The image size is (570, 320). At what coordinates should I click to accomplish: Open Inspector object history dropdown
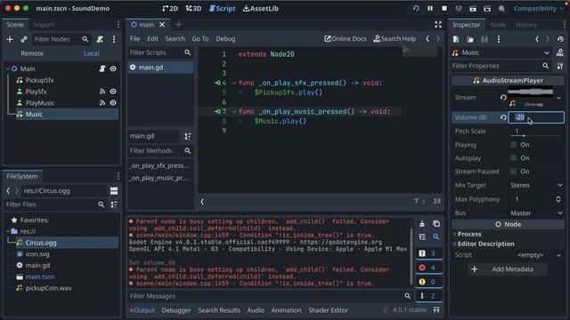560,39
